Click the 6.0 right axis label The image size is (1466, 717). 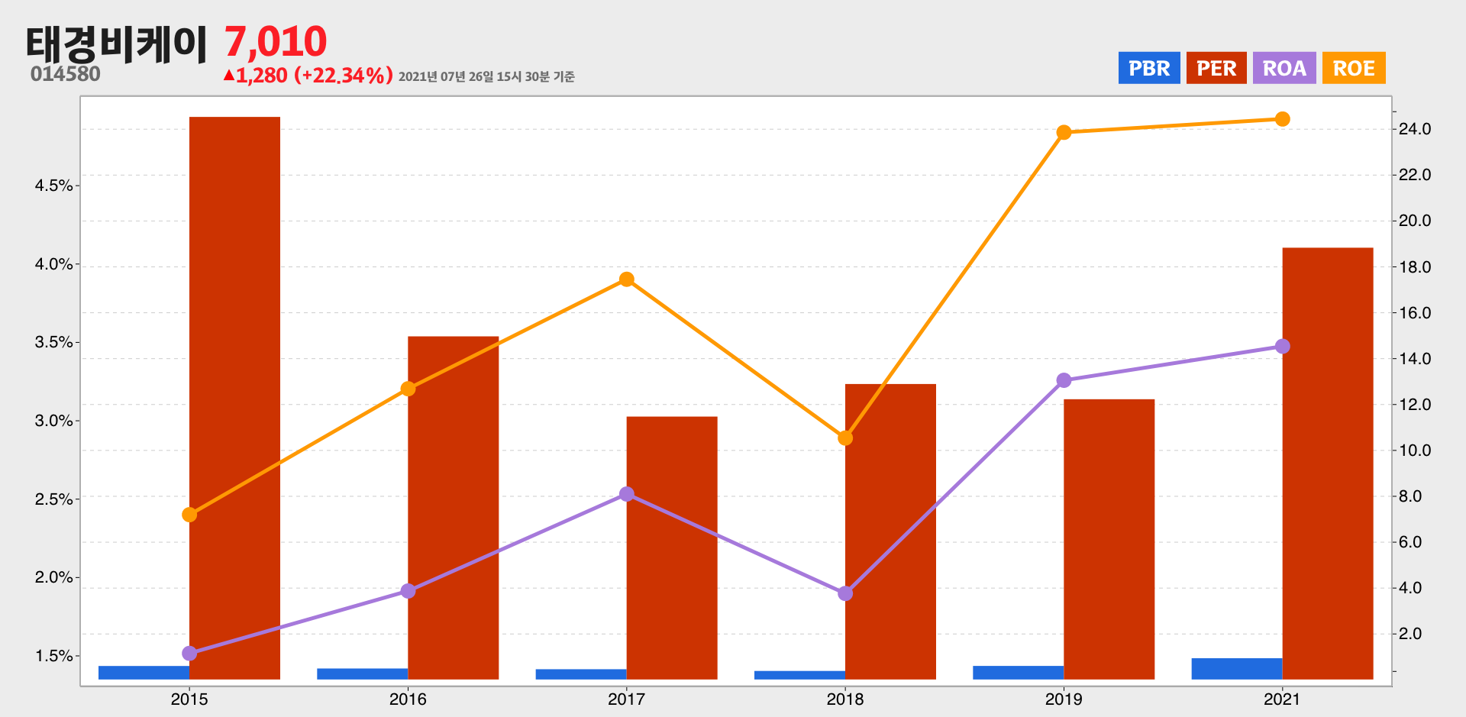pos(1410,542)
